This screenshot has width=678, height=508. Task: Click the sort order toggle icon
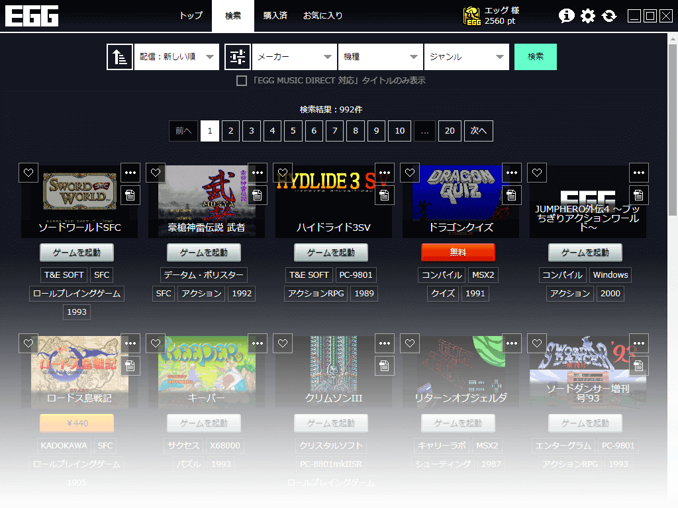point(120,57)
